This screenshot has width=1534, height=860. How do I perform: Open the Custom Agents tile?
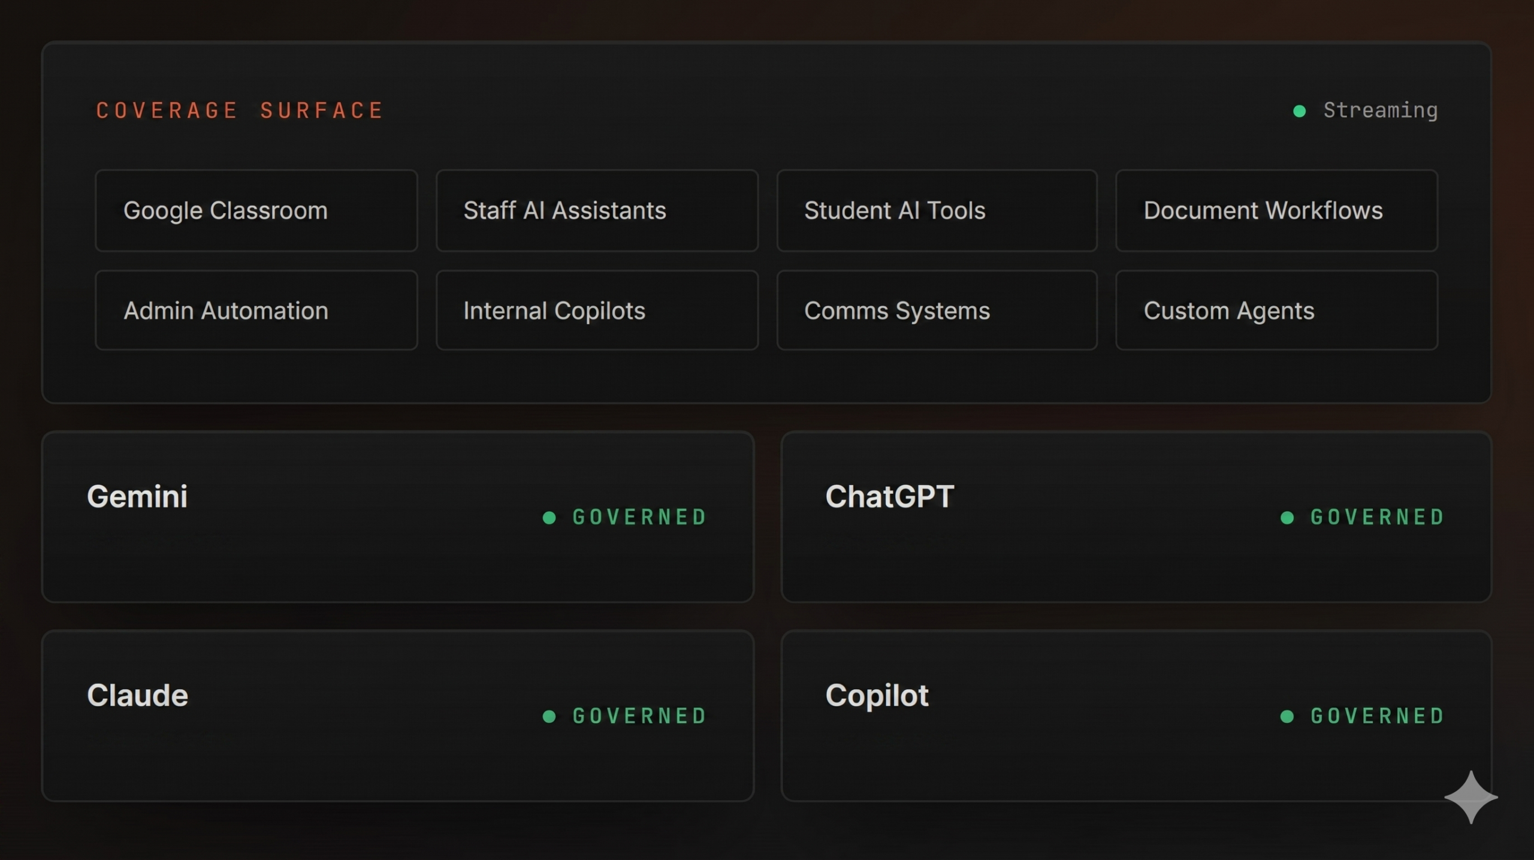click(x=1276, y=310)
